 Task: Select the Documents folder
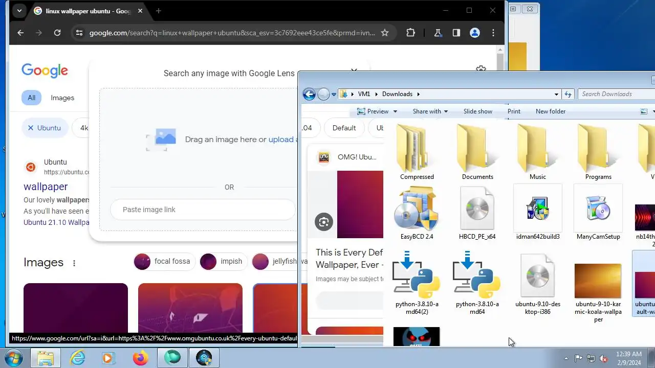tap(477, 152)
